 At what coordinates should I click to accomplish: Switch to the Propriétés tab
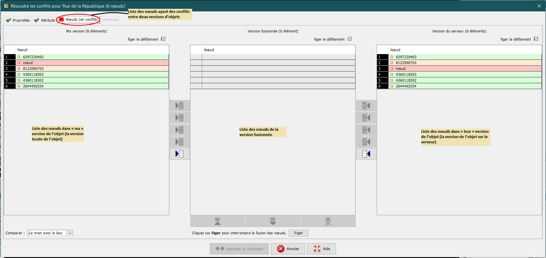point(18,20)
